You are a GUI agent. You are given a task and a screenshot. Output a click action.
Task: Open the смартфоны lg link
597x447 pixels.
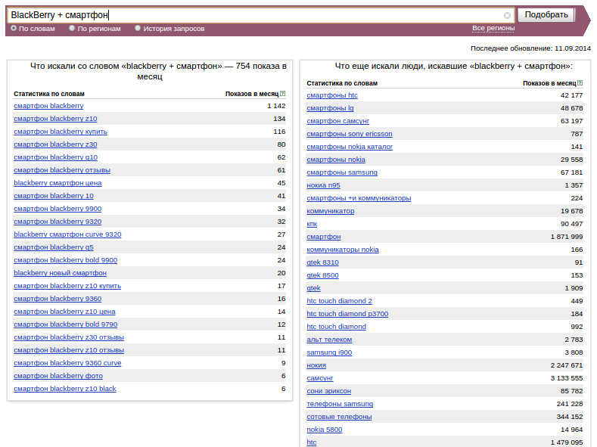pyautogui.click(x=330, y=108)
